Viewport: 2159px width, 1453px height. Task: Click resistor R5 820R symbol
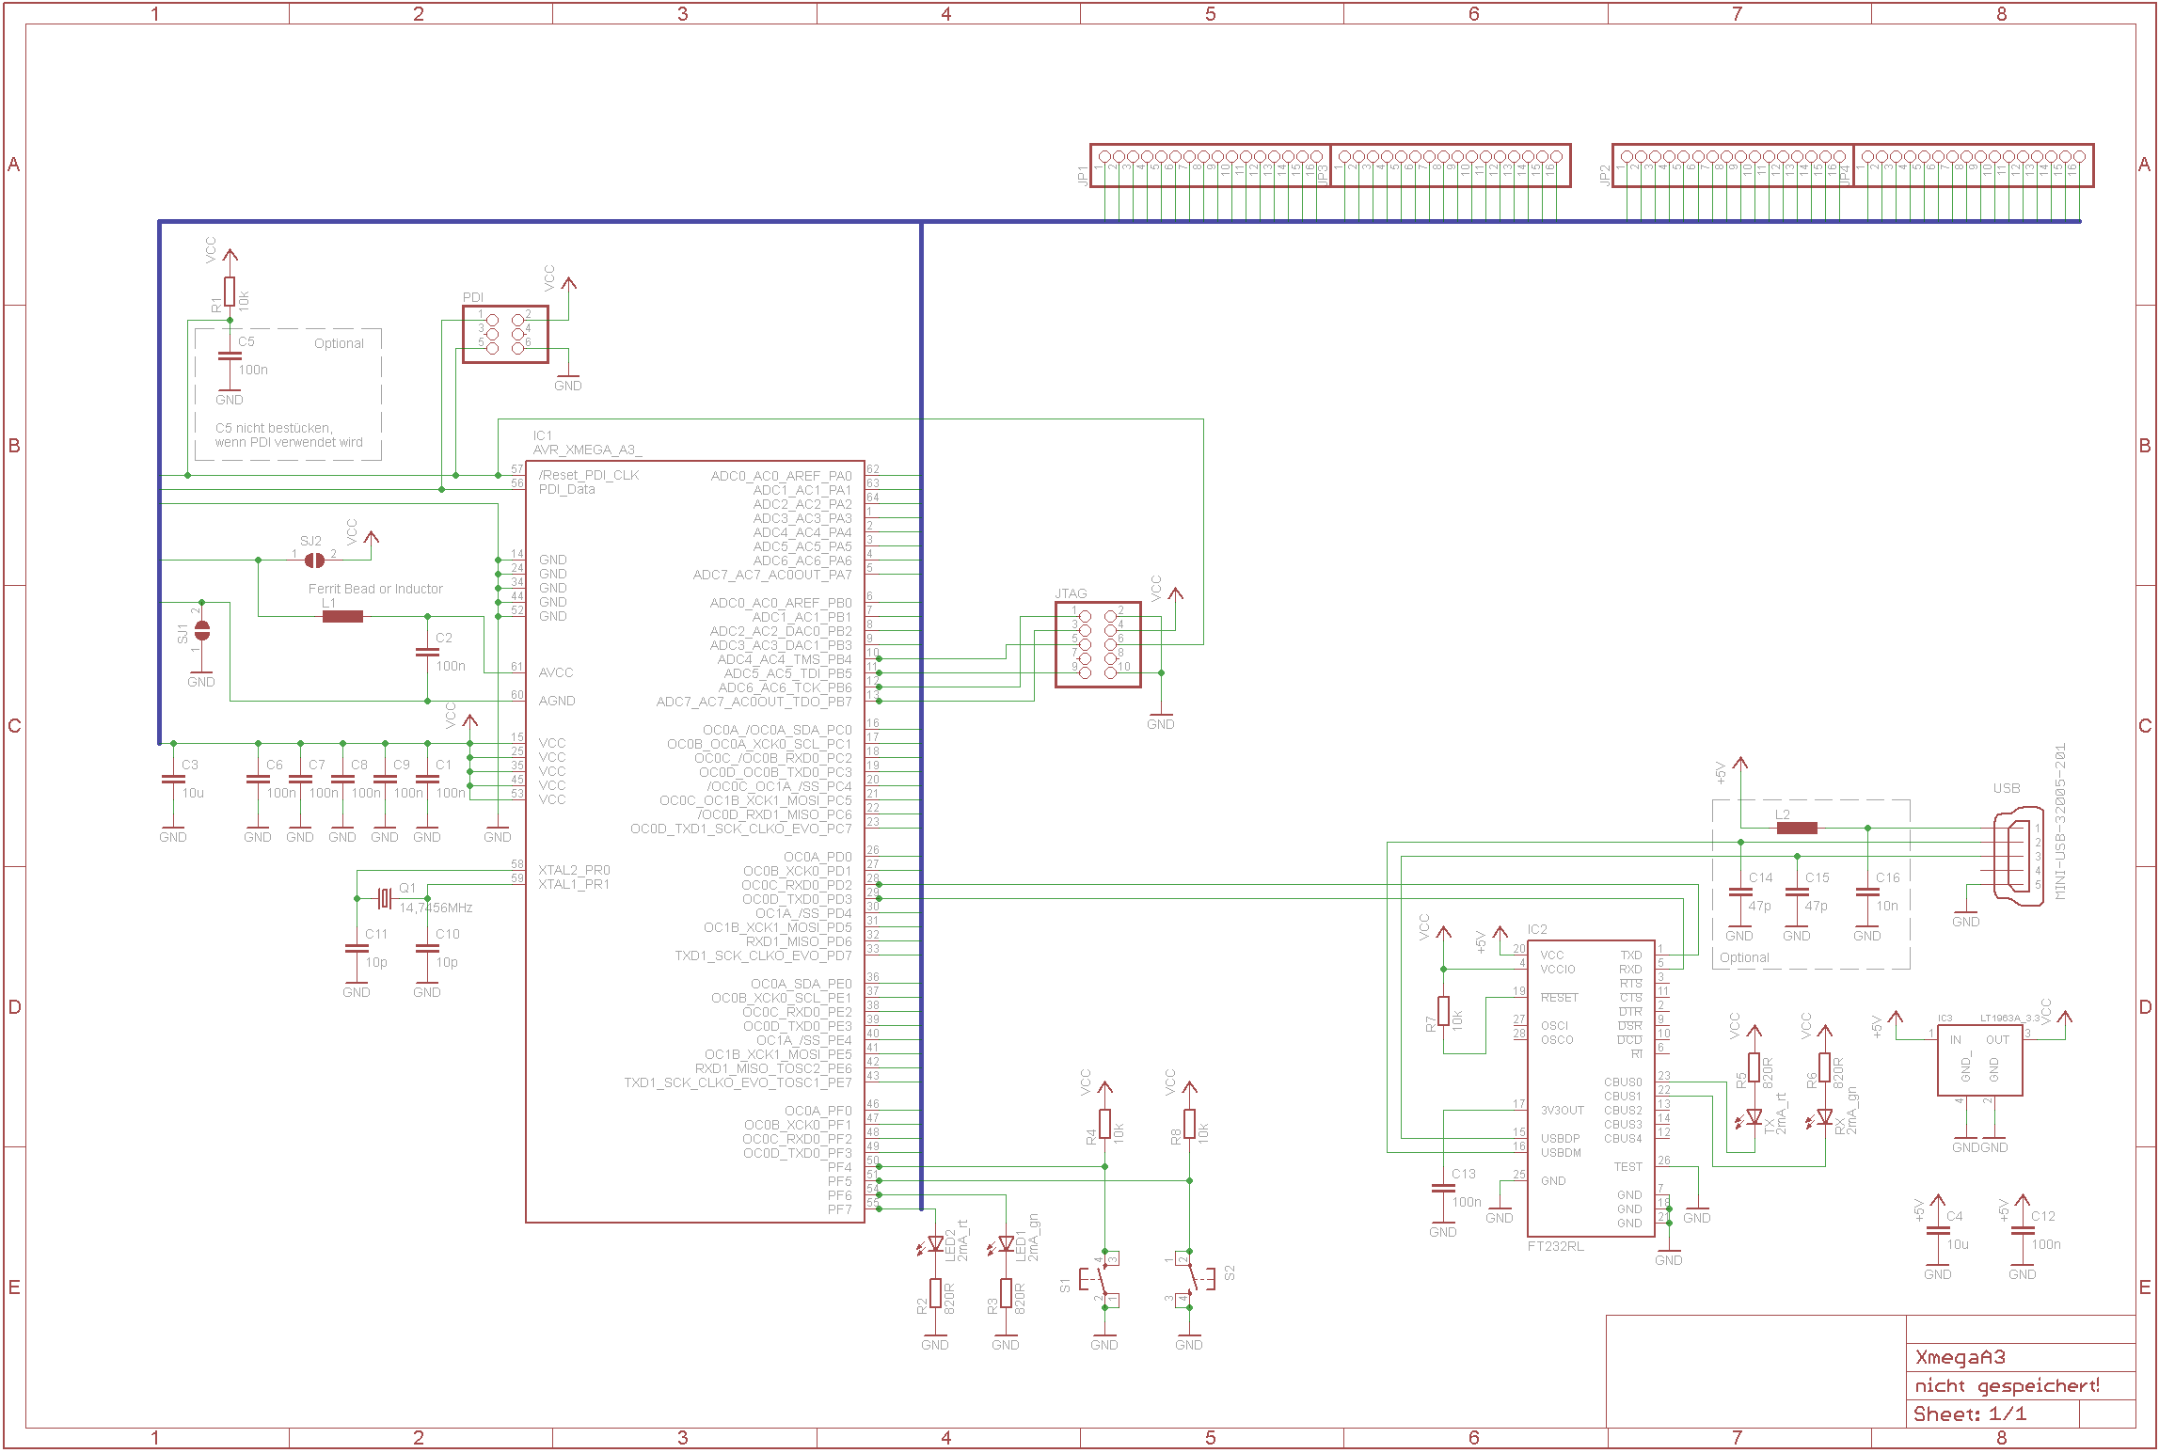tap(1754, 1067)
